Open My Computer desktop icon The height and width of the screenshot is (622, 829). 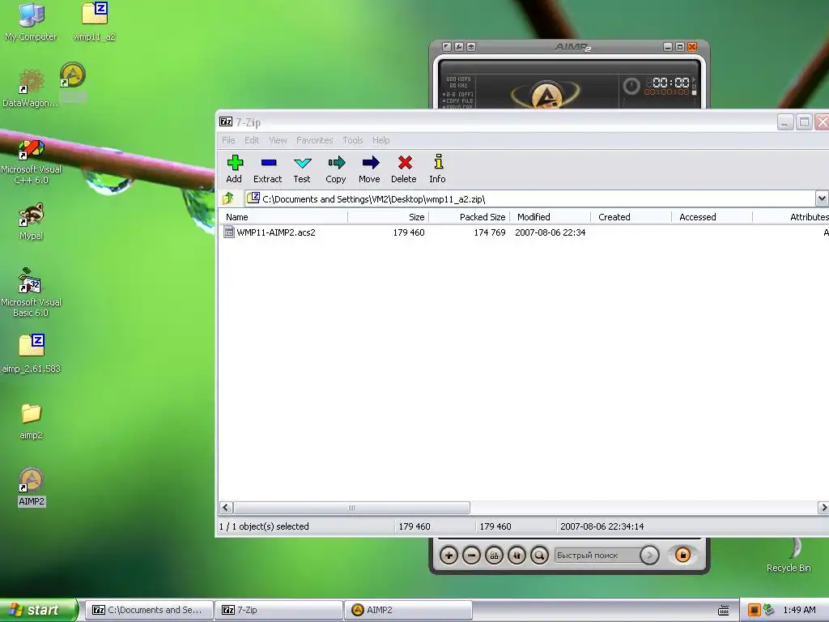(x=32, y=21)
